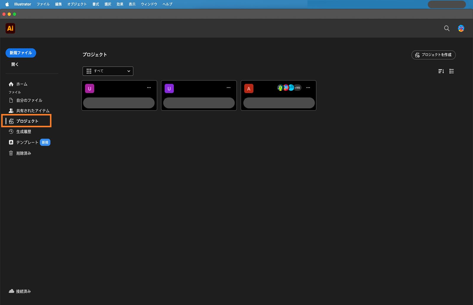Open the ファイル menu in menu bar

coord(43,4)
